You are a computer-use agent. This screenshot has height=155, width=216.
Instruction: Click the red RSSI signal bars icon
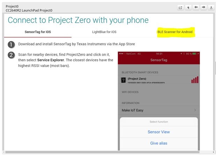(x=195, y=80)
